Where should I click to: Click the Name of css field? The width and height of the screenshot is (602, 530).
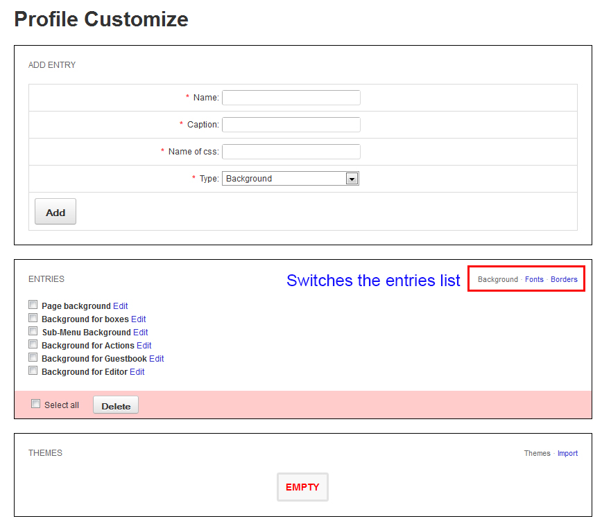tap(291, 152)
